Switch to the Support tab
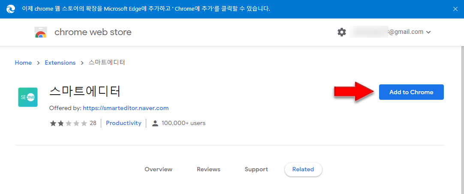Screen dimensions: 464x194 [x=256, y=170]
